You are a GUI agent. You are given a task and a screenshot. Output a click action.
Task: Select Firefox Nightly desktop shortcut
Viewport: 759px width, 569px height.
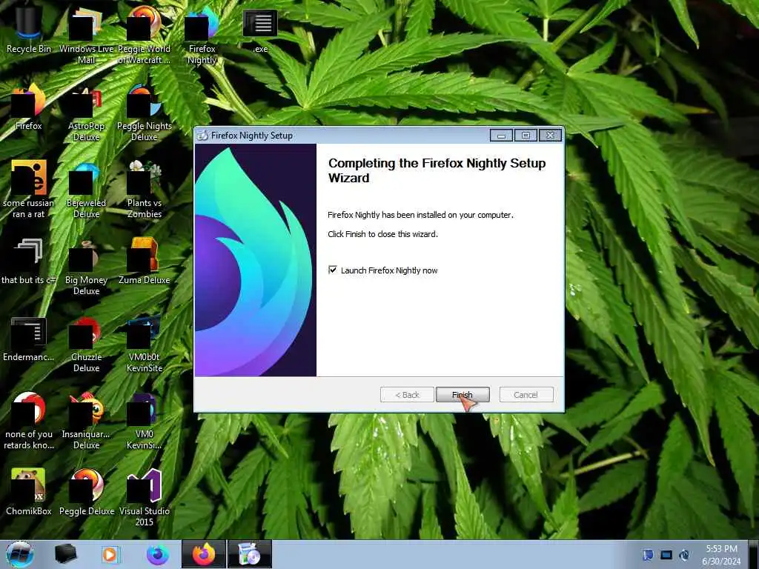click(x=202, y=35)
